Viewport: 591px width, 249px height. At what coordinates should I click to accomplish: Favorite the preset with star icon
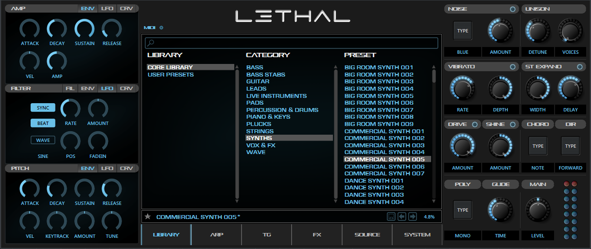(148, 217)
